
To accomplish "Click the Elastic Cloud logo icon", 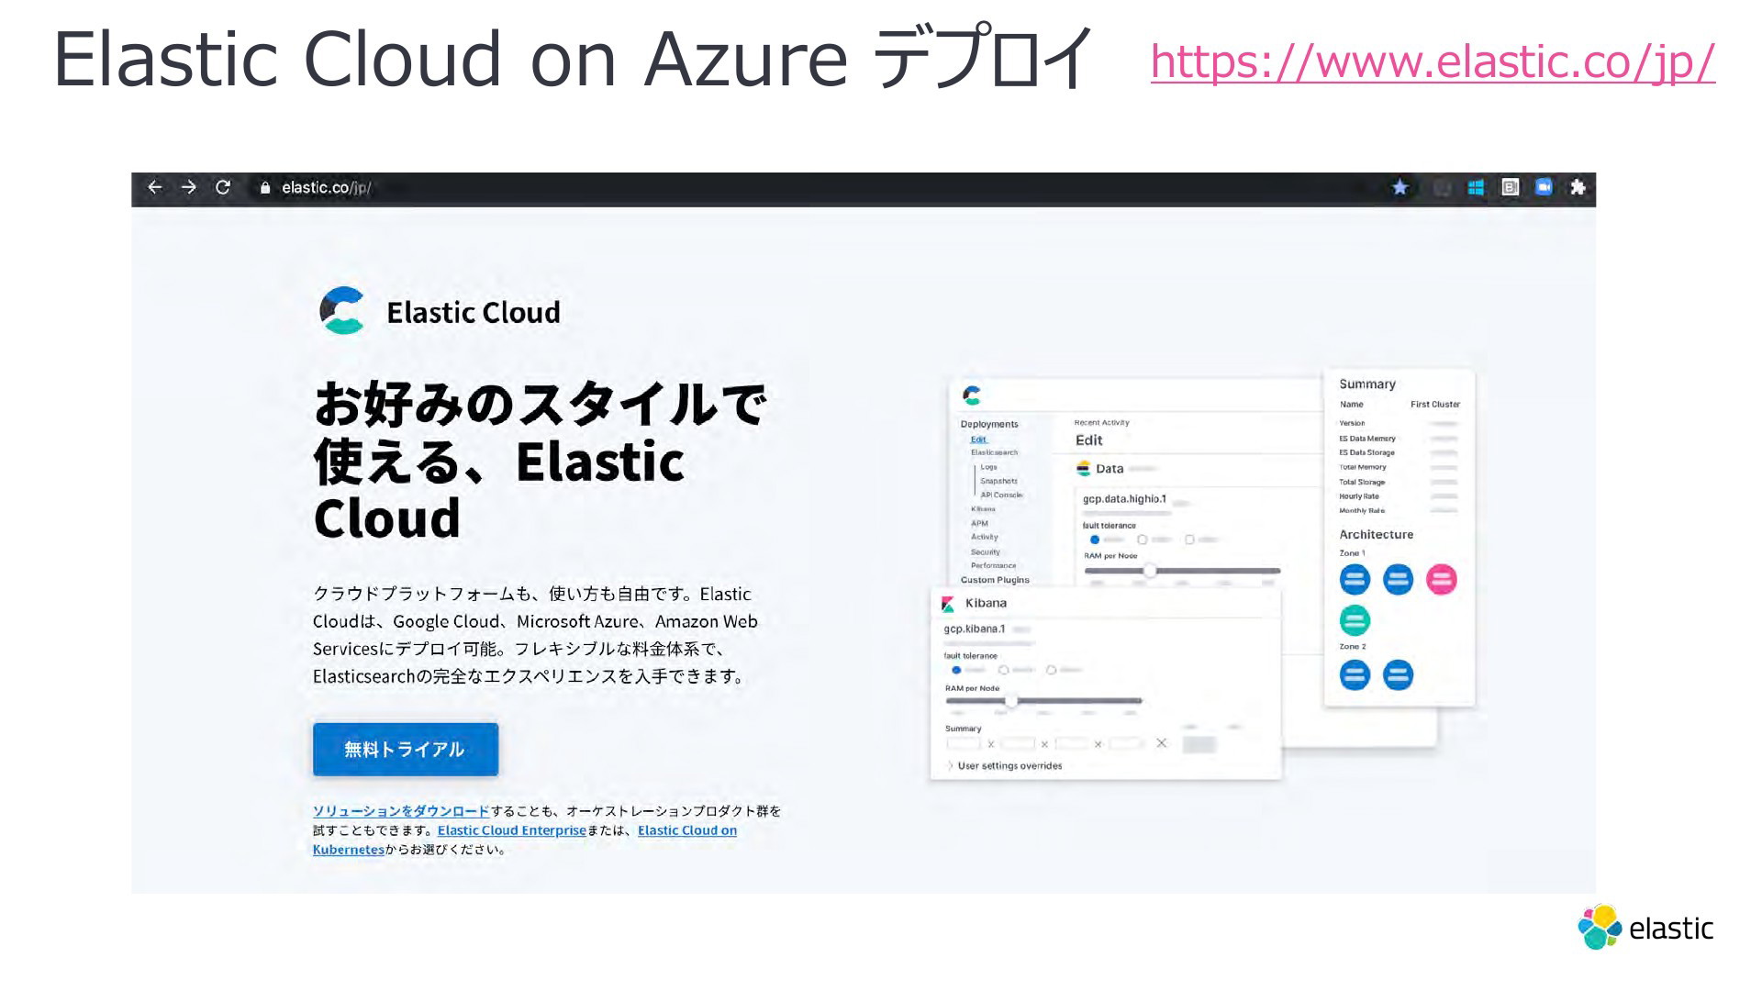I will pyautogui.click(x=342, y=310).
